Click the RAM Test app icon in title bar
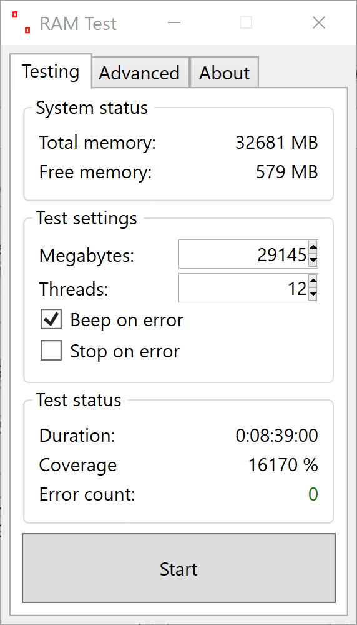 (21, 22)
